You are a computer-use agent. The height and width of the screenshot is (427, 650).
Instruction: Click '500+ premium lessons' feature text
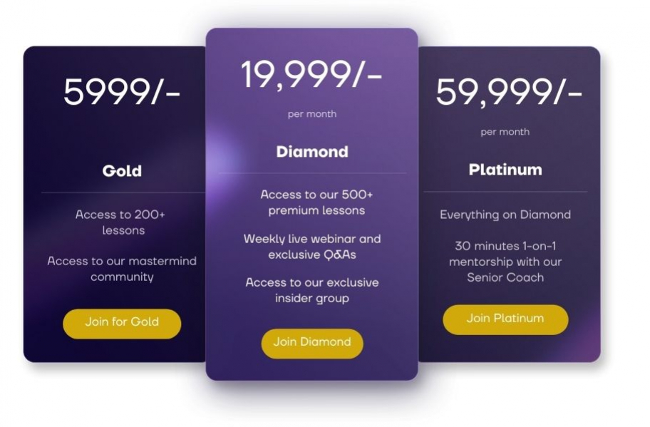click(x=316, y=202)
